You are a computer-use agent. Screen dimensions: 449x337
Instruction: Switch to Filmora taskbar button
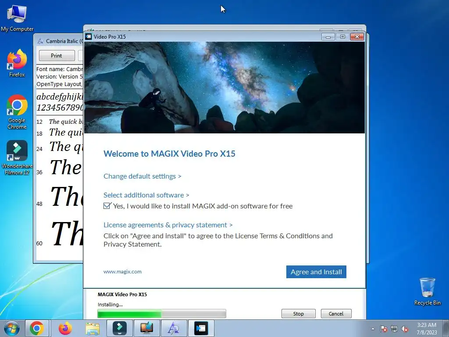[120, 328]
